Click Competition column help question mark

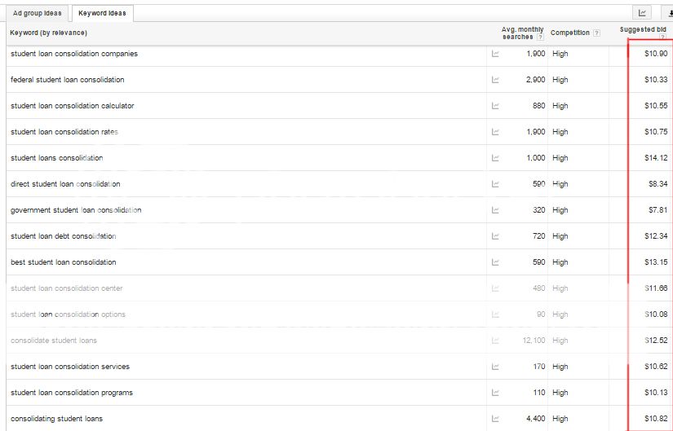(x=596, y=33)
